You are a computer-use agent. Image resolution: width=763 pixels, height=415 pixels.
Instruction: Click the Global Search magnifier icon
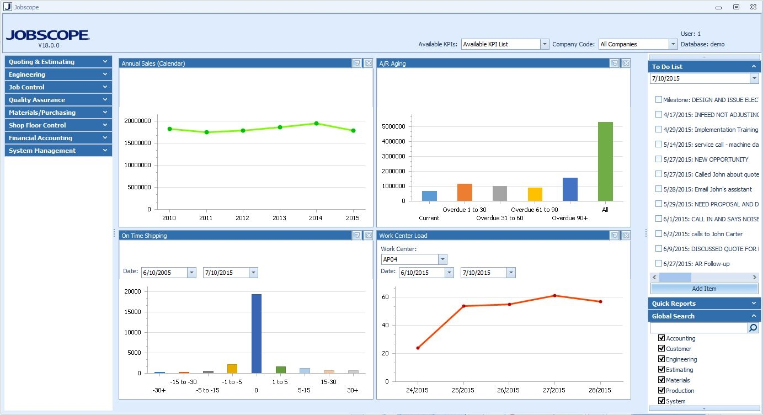754,327
